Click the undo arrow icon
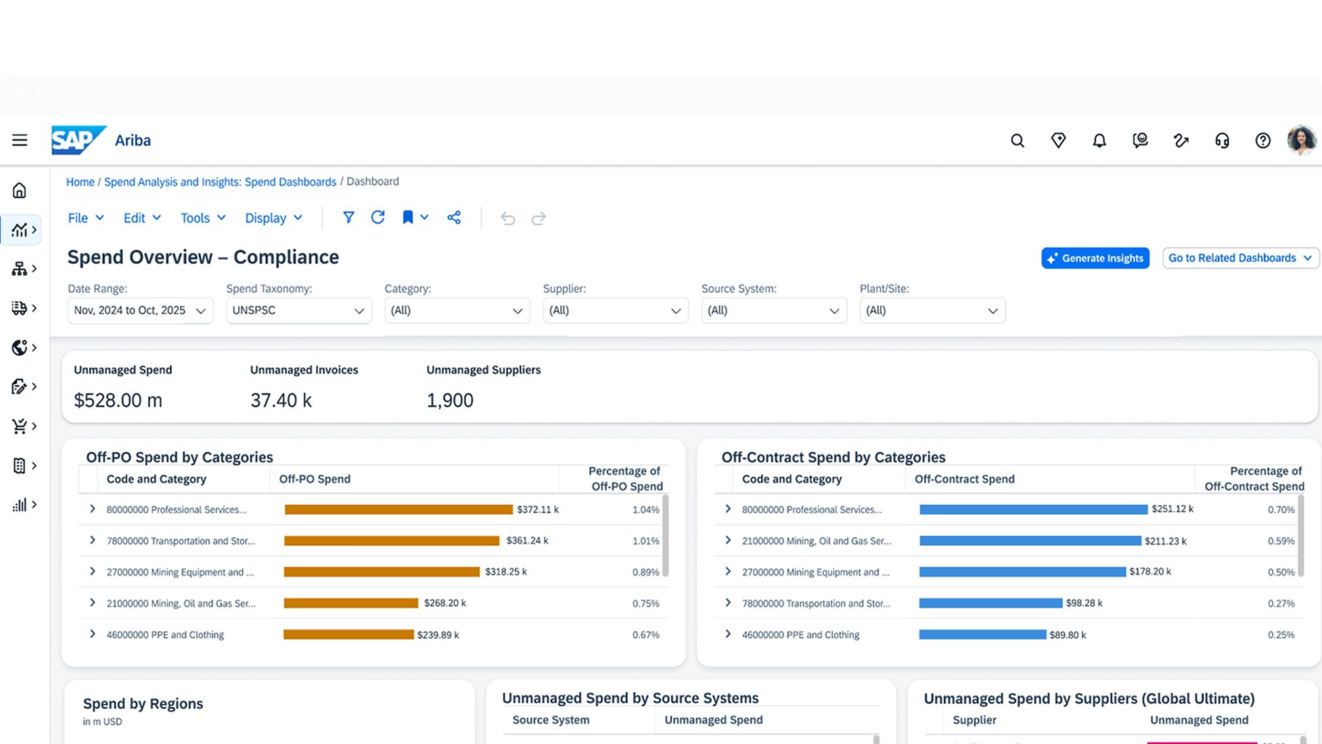 507,218
